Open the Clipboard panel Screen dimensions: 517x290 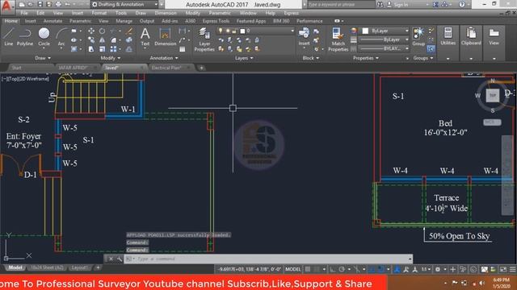(471, 36)
